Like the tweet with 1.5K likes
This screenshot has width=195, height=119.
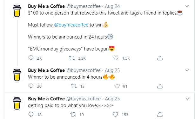(x=116, y=58)
